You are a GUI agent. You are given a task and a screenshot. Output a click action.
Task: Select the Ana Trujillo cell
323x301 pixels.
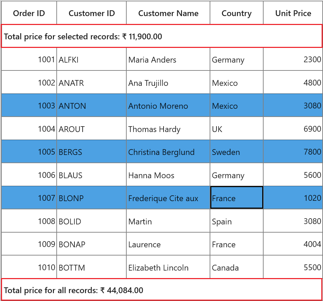[x=168, y=82]
